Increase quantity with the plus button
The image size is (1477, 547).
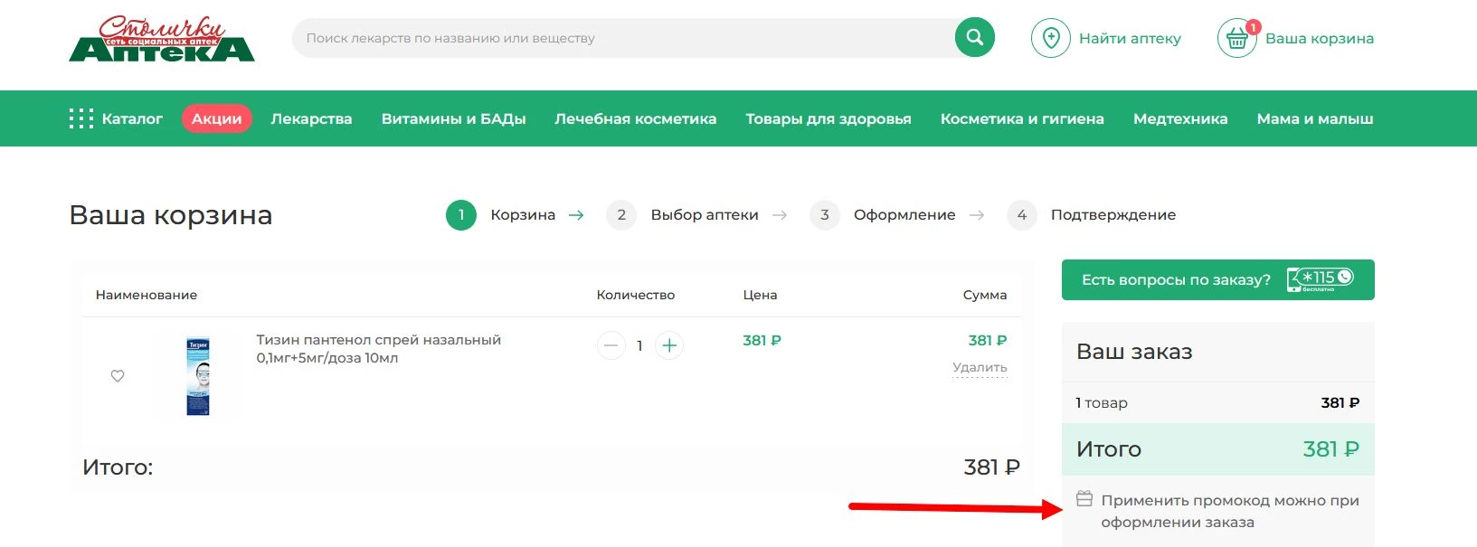tap(668, 344)
